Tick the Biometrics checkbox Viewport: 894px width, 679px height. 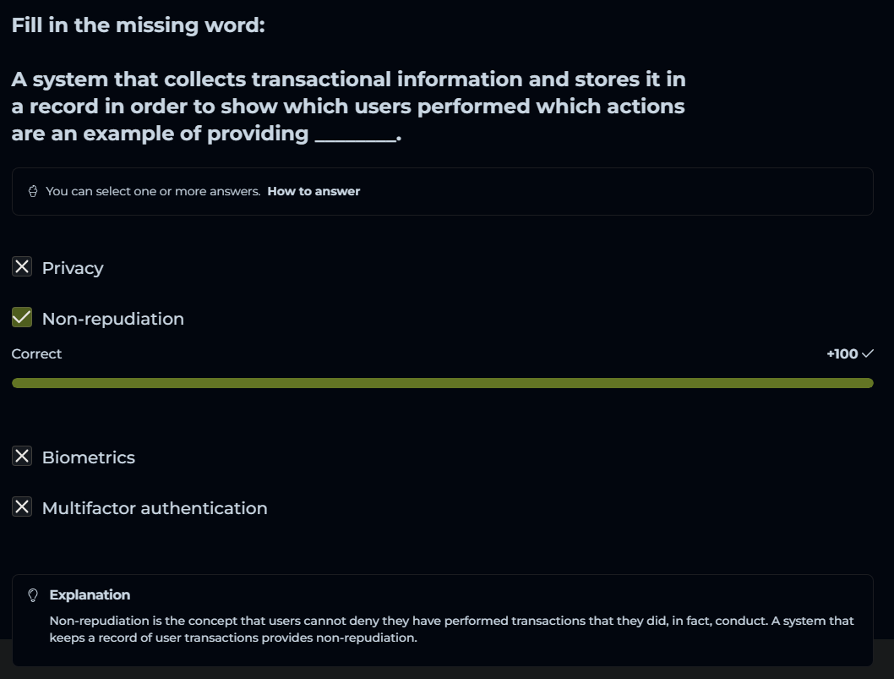tap(22, 457)
